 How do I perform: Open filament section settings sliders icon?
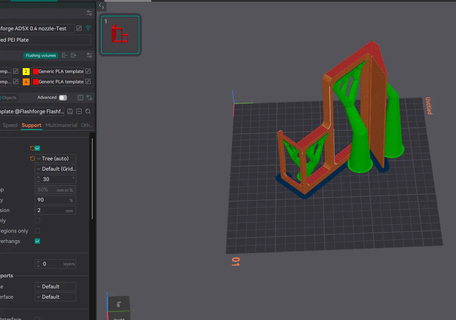pyautogui.click(x=89, y=55)
